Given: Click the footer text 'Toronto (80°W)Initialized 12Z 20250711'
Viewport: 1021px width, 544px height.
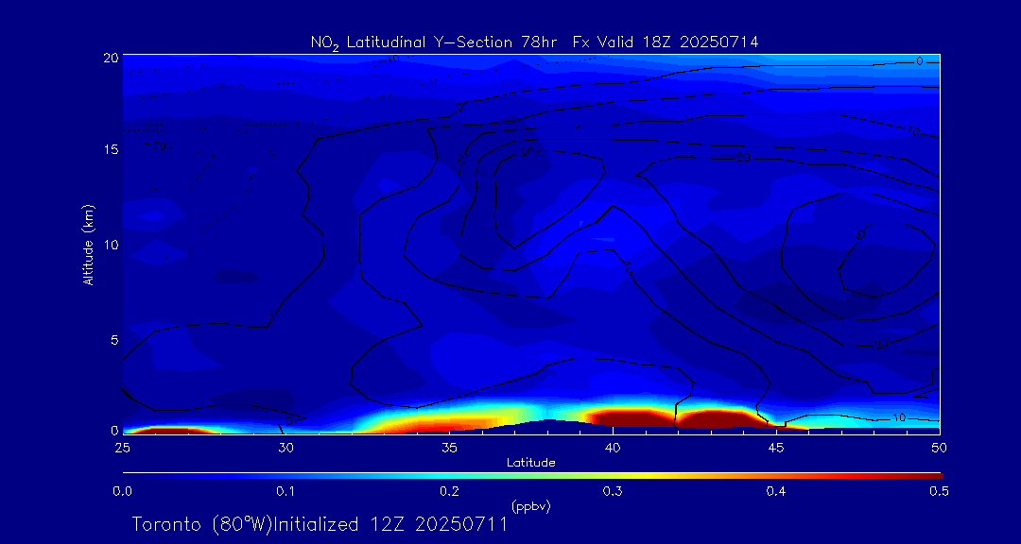Looking at the screenshot, I should (320, 524).
